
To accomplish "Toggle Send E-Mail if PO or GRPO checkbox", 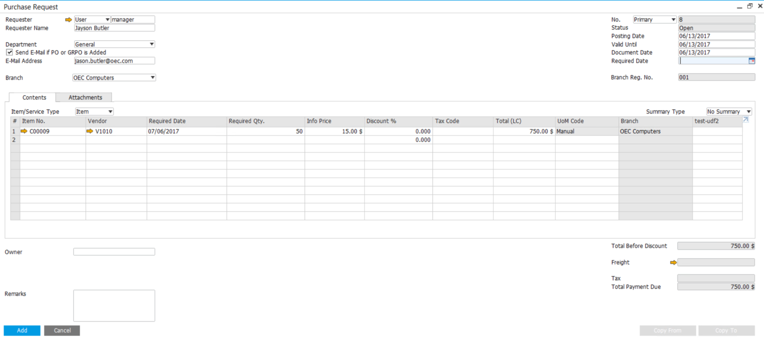I will 9,53.
